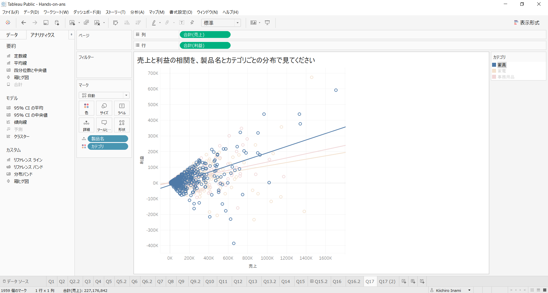This screenshot has height=293, width=548.
Task: Click the 合計(利益) pill on Rows shelf
Action: [205, 45]
